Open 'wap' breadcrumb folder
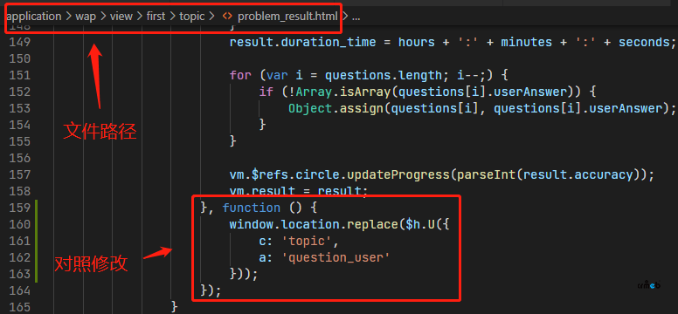 pos(86,17)
